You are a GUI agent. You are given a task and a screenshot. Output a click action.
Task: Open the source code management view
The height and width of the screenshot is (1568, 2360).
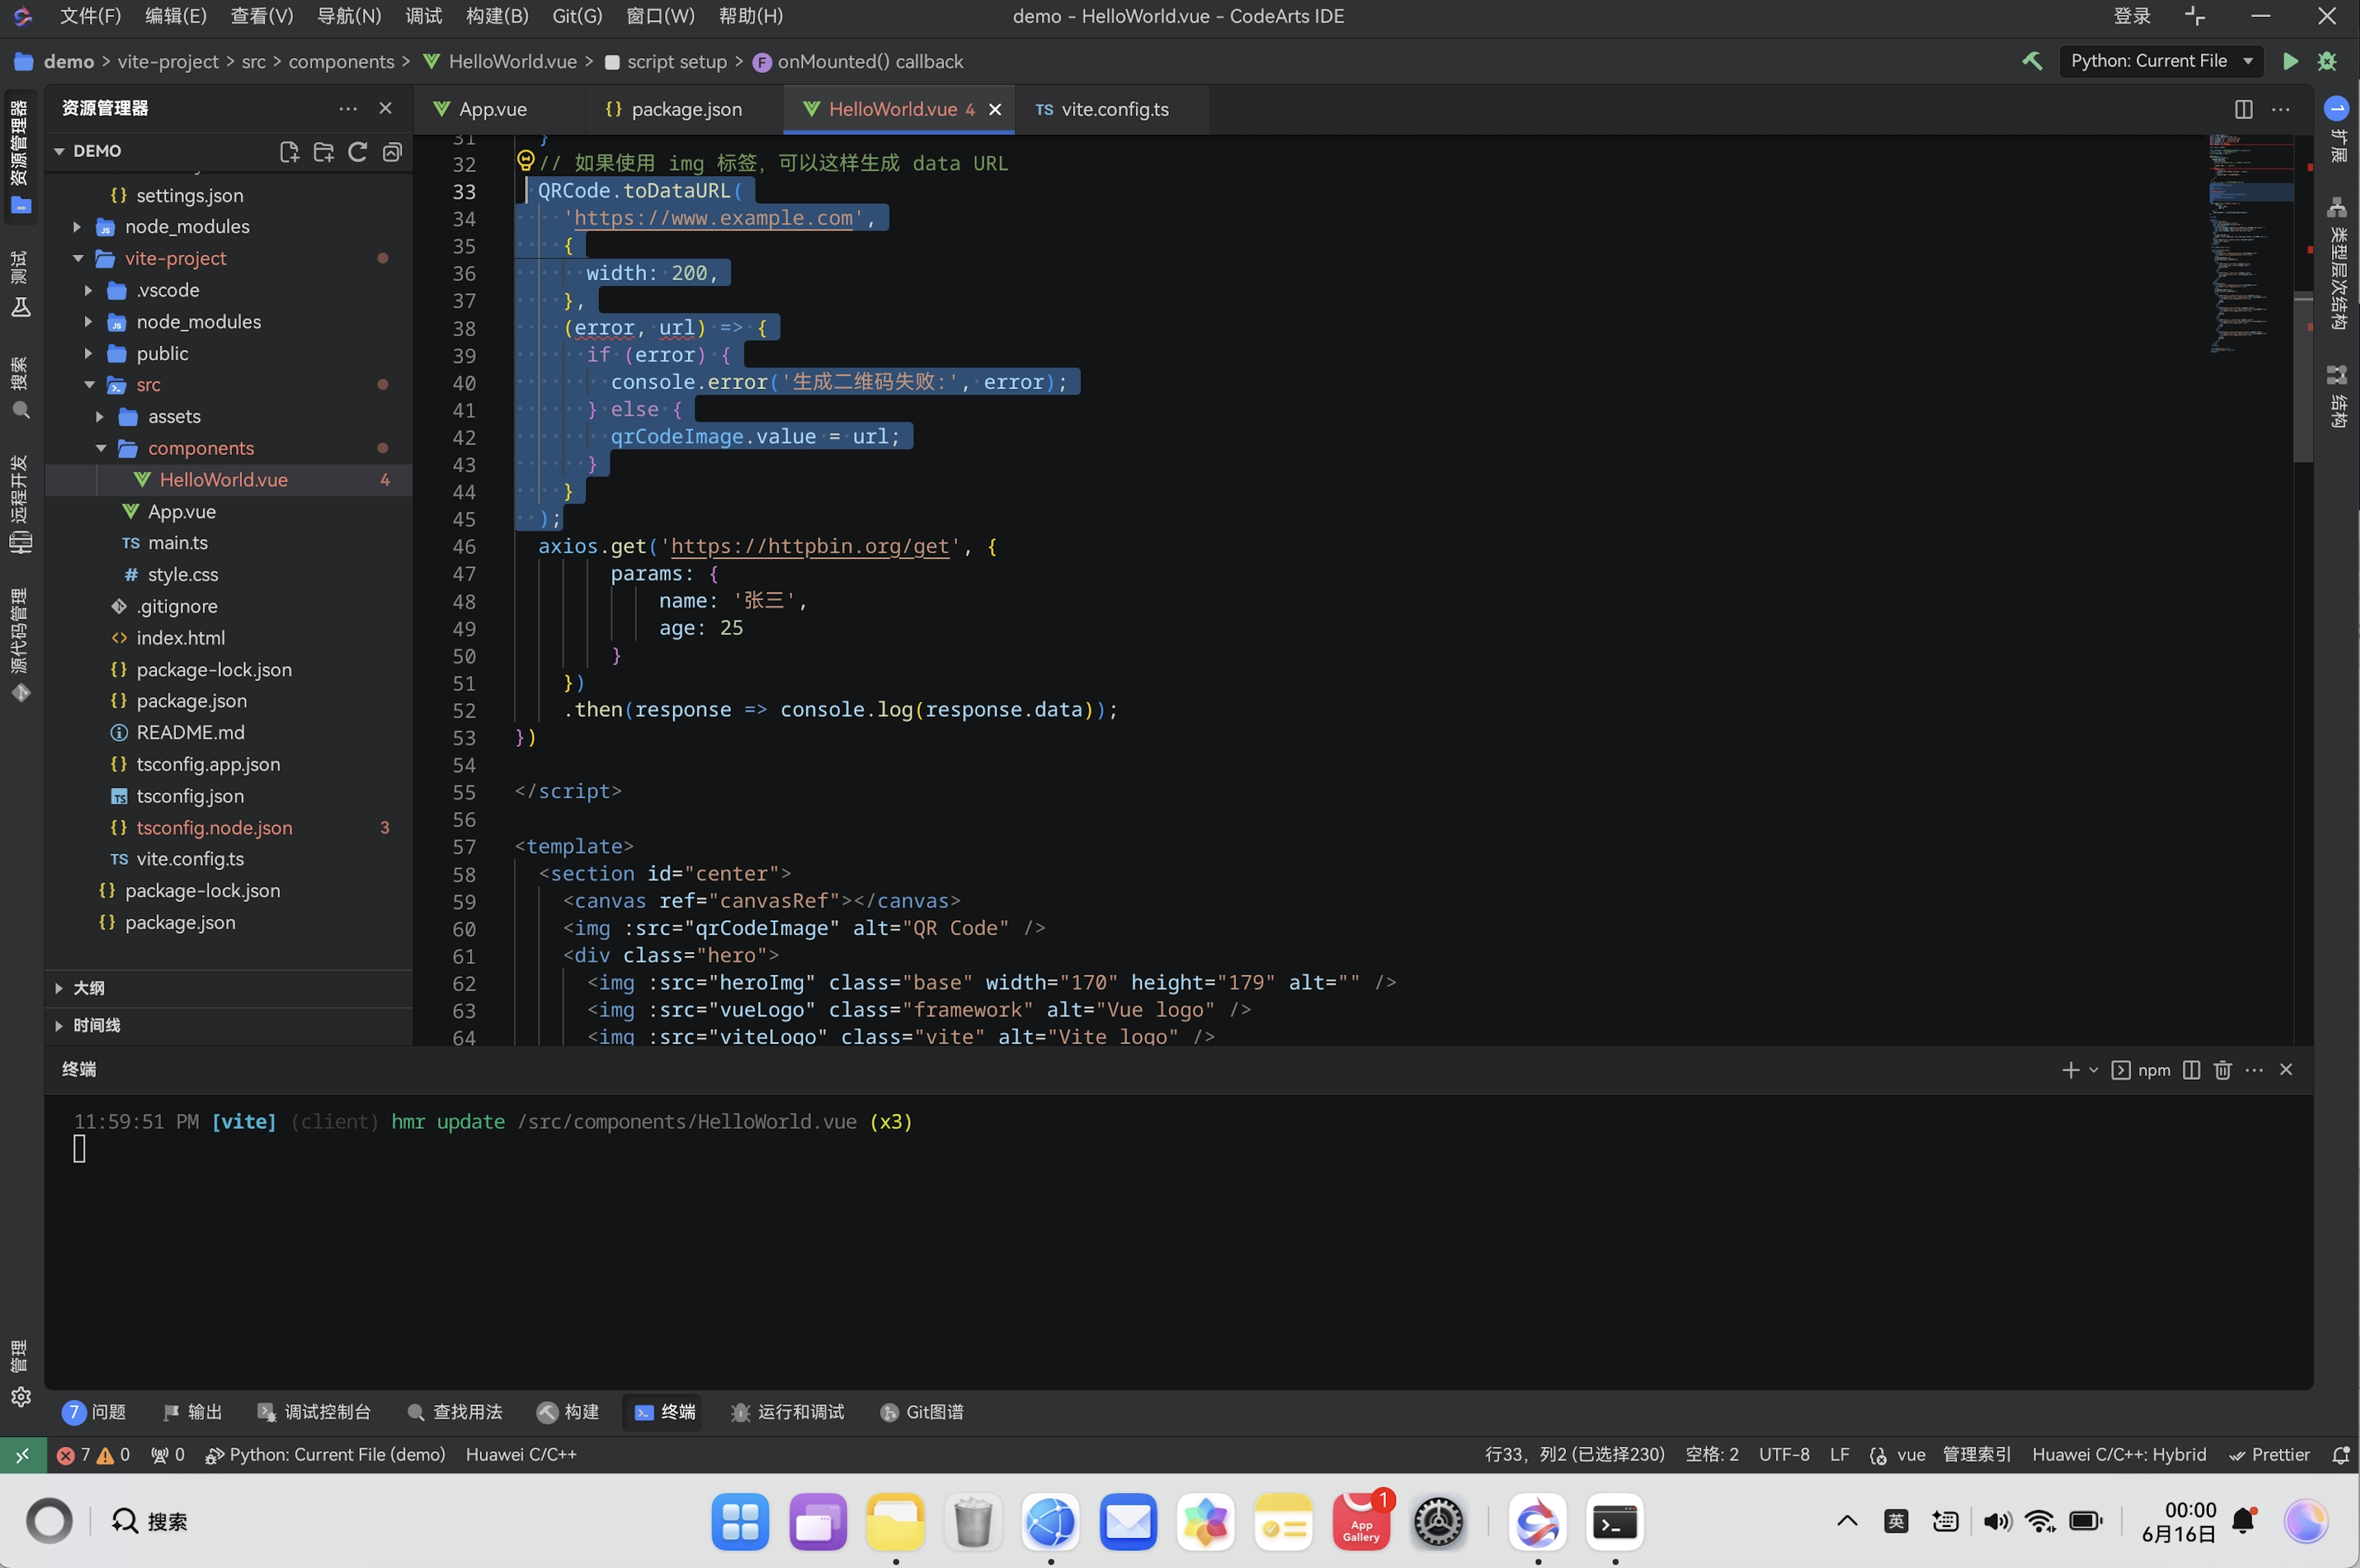point(20,645)
